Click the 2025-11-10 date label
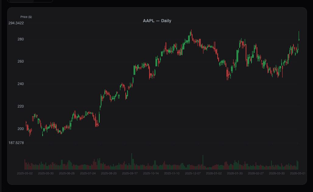 [x=172, y=173]
